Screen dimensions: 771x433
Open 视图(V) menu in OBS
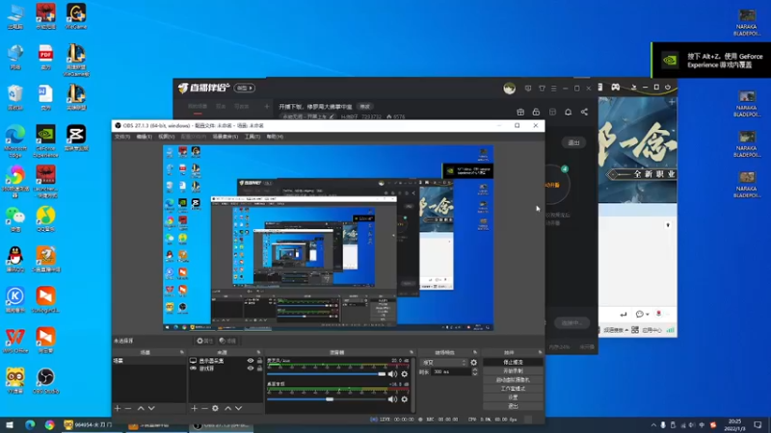(166, 137)
